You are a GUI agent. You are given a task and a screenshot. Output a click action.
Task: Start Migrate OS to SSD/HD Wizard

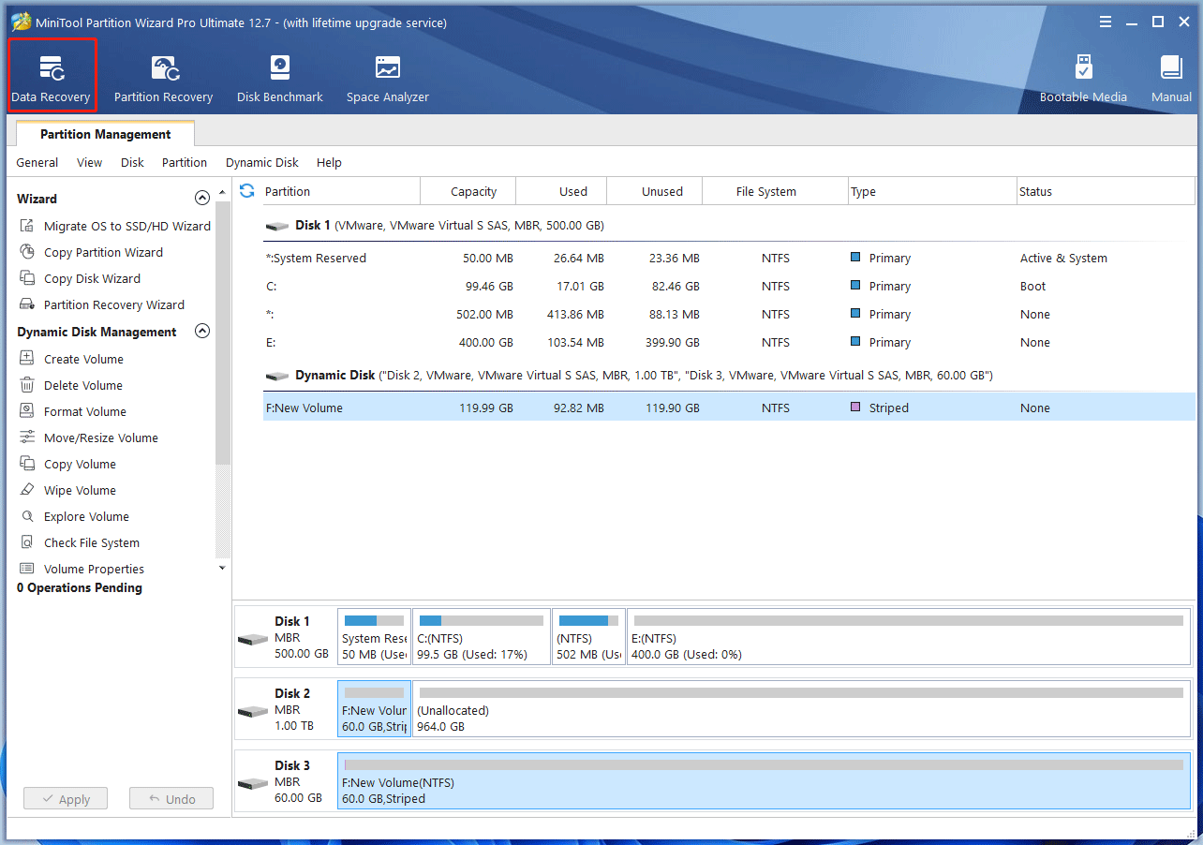(114, 226)
